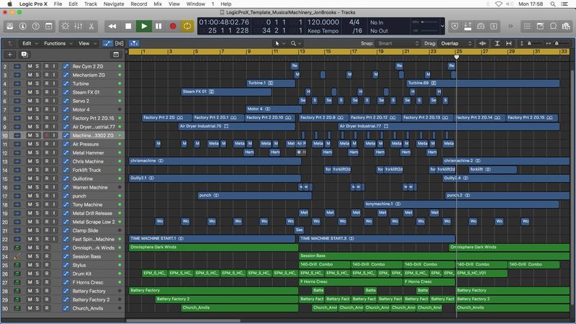Open the Snap Smart popup
576x324 pixels.
[x=398, y=43]
